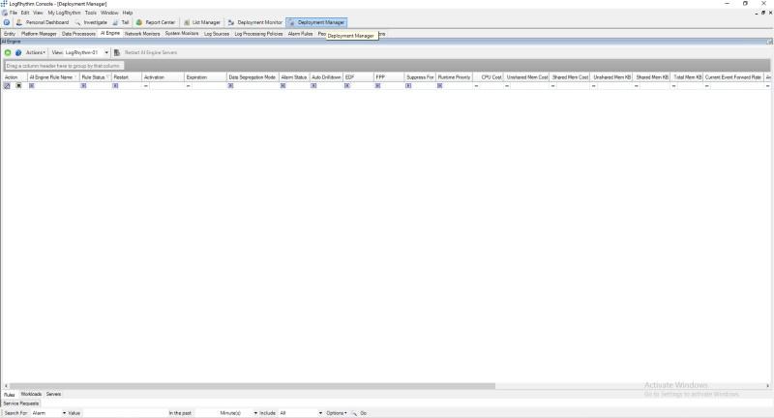
Task: Click the AI Engine Rule Name filter operator
Action: click(32, 85)
